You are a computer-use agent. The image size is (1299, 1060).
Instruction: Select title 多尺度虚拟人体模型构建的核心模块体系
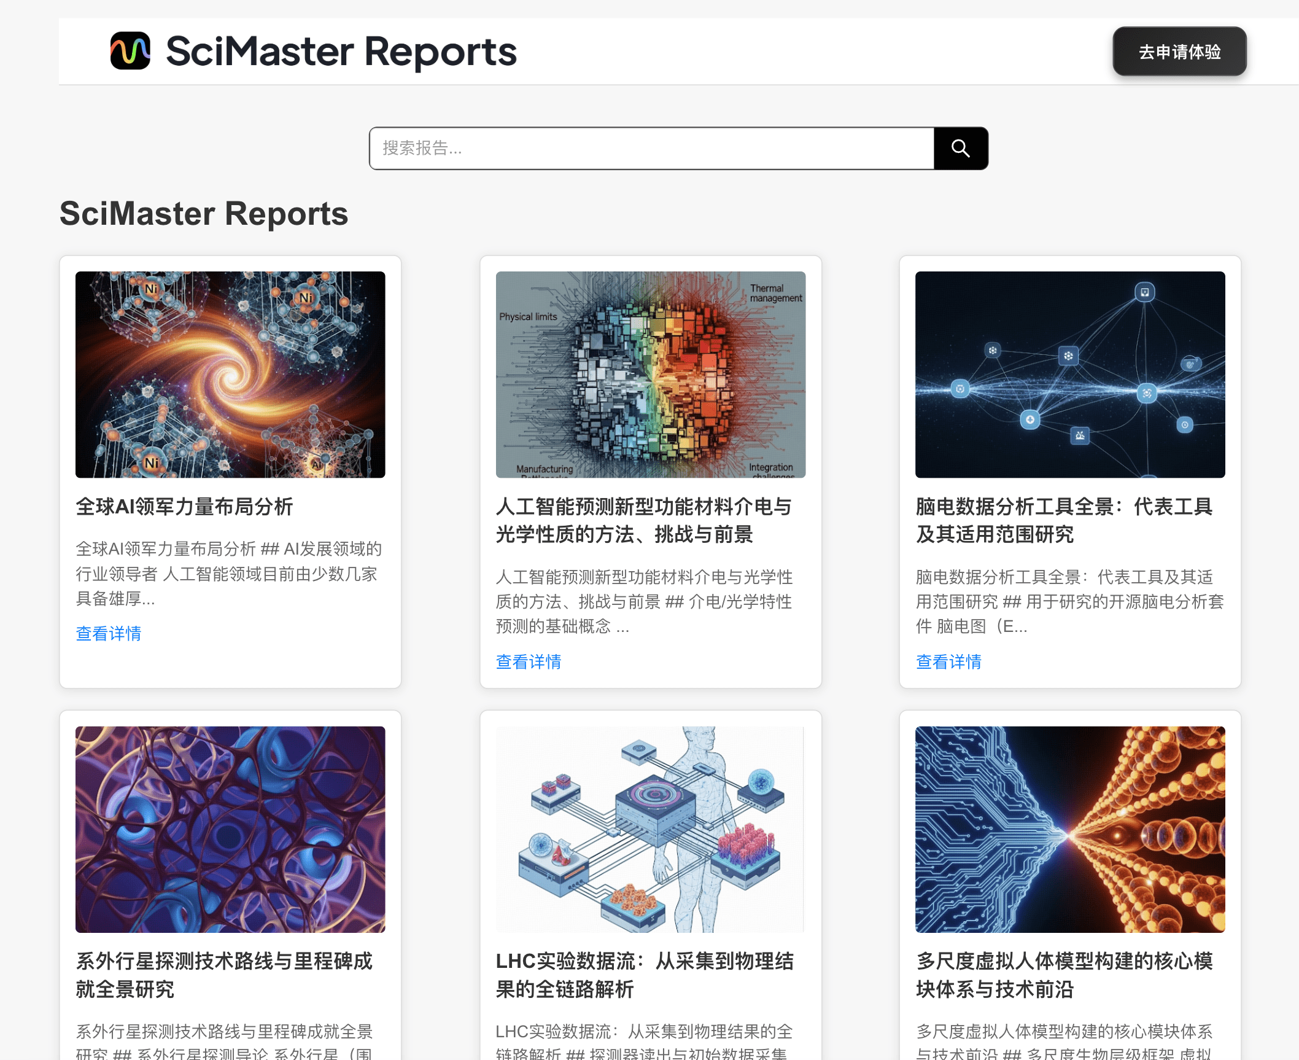[x=1064, y=975]
